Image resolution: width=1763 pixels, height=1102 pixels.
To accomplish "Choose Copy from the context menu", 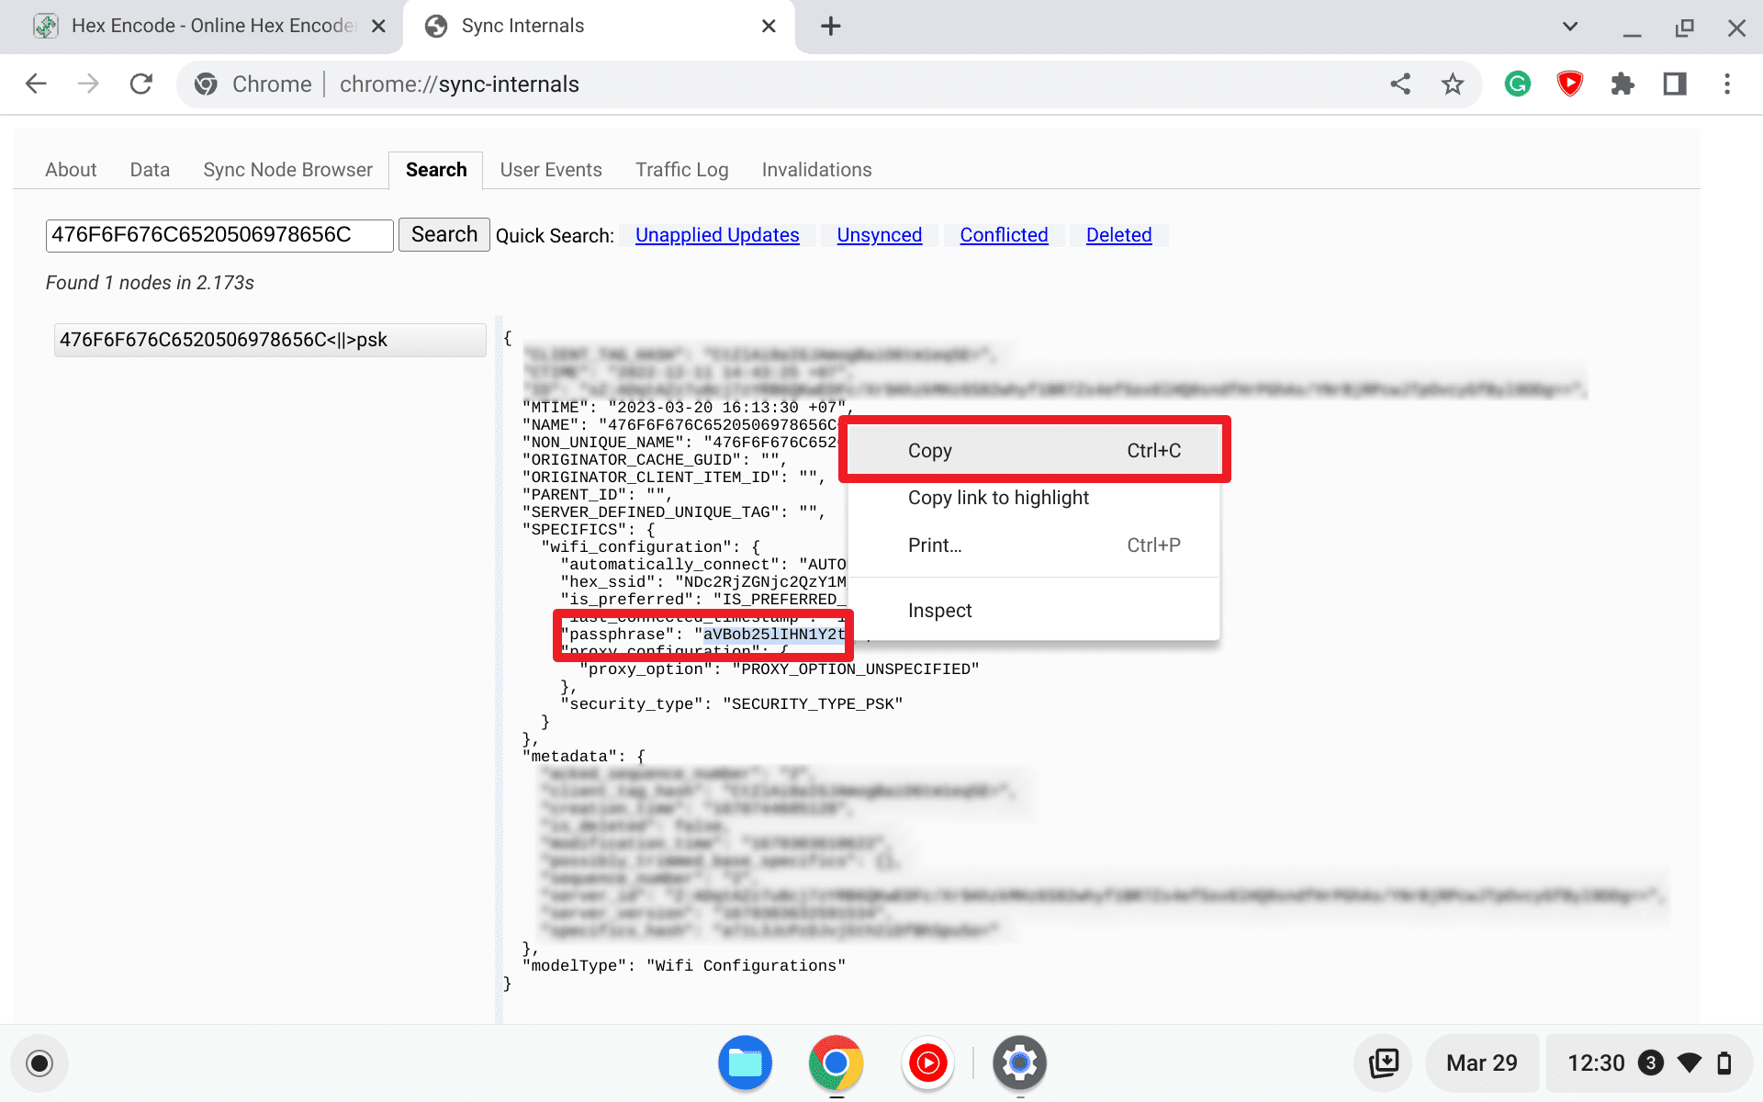I will pyautogui.click(x=1035, y=451).
